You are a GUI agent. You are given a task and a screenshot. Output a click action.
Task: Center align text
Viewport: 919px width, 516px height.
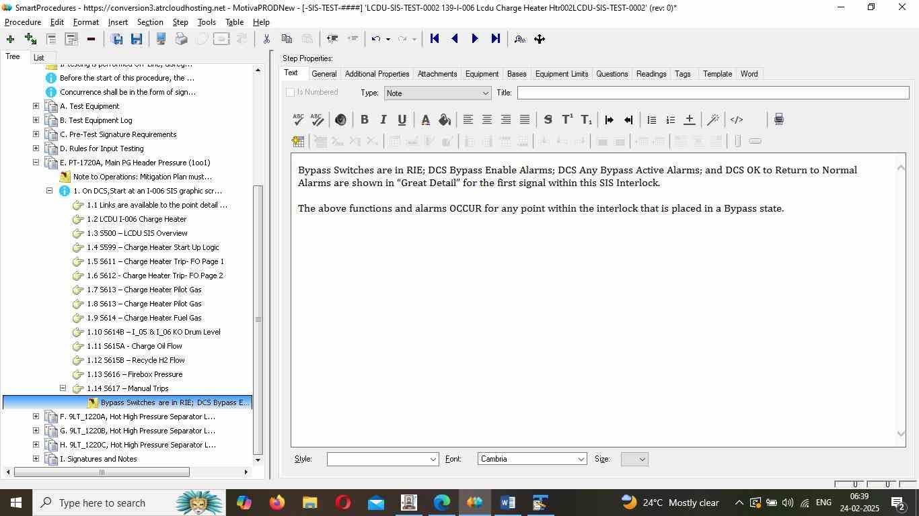(486, 120)
